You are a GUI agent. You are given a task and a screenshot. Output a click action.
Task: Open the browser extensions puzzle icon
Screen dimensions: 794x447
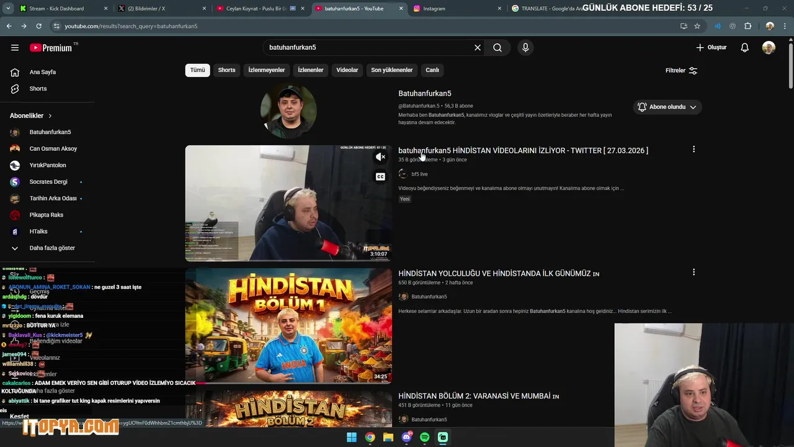pyautogui.click(x=747, y=26)
